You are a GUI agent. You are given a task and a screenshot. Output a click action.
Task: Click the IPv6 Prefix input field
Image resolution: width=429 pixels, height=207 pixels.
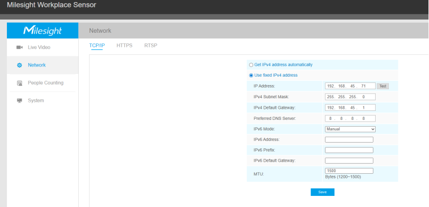point(349,150)
